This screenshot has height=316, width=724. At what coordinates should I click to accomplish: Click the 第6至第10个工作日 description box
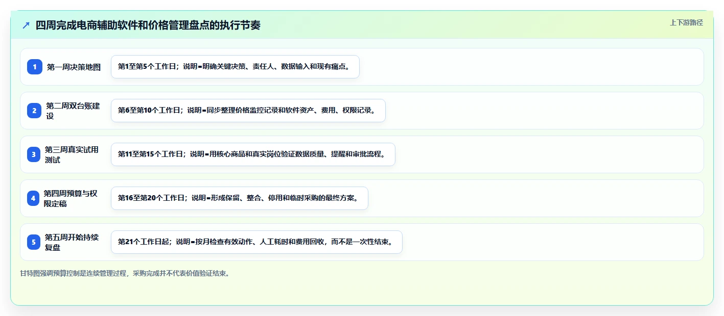[248, 111]
